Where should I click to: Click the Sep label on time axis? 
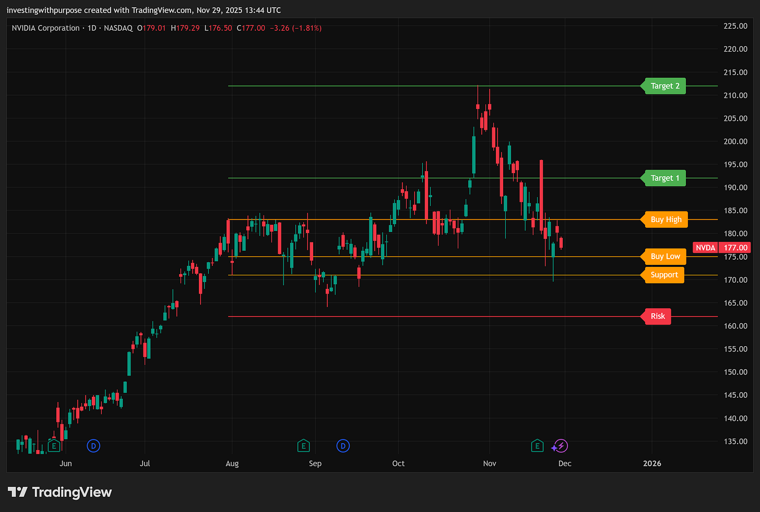[x=315, y=464]
